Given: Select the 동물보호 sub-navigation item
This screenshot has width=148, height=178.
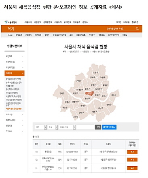Looking at the screenshot, I should click(101, 35).
